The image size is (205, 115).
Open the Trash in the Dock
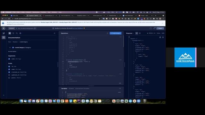[144, 101]
